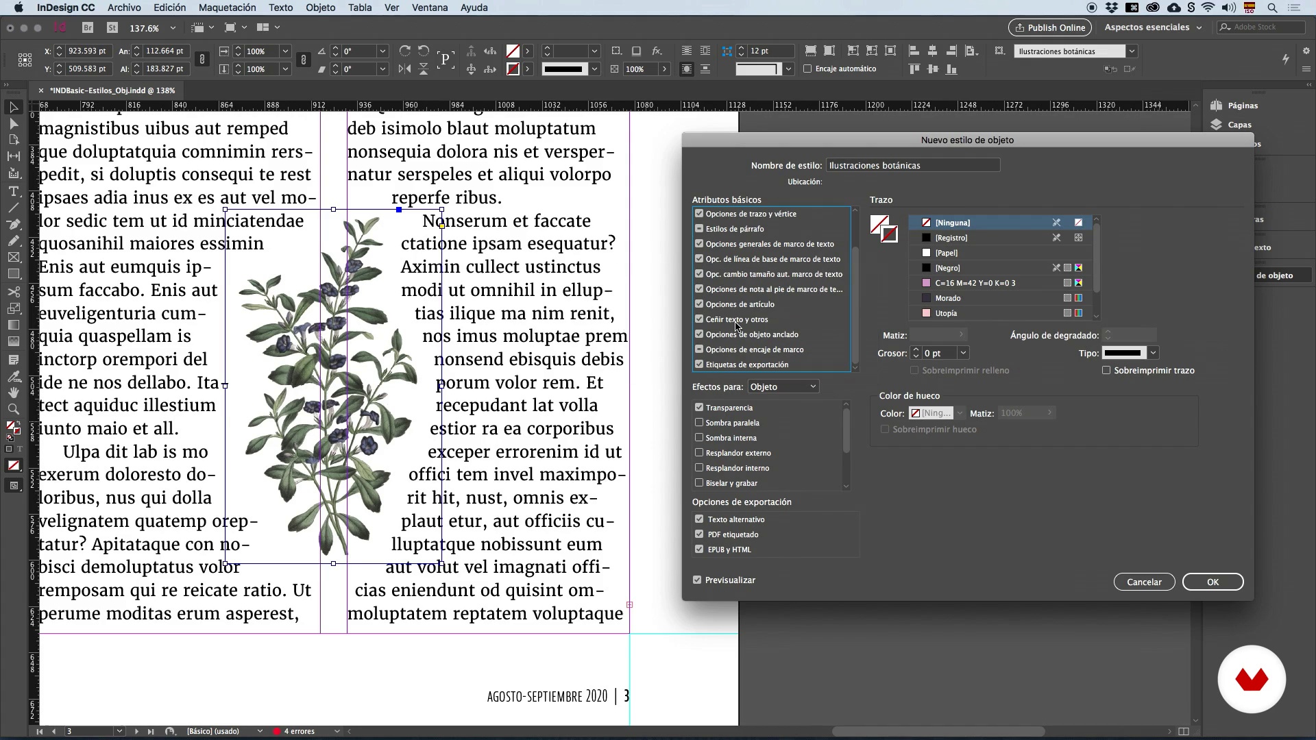Click the Adobe Stock search field
1316x740 pixels.
coord(1261,27)
